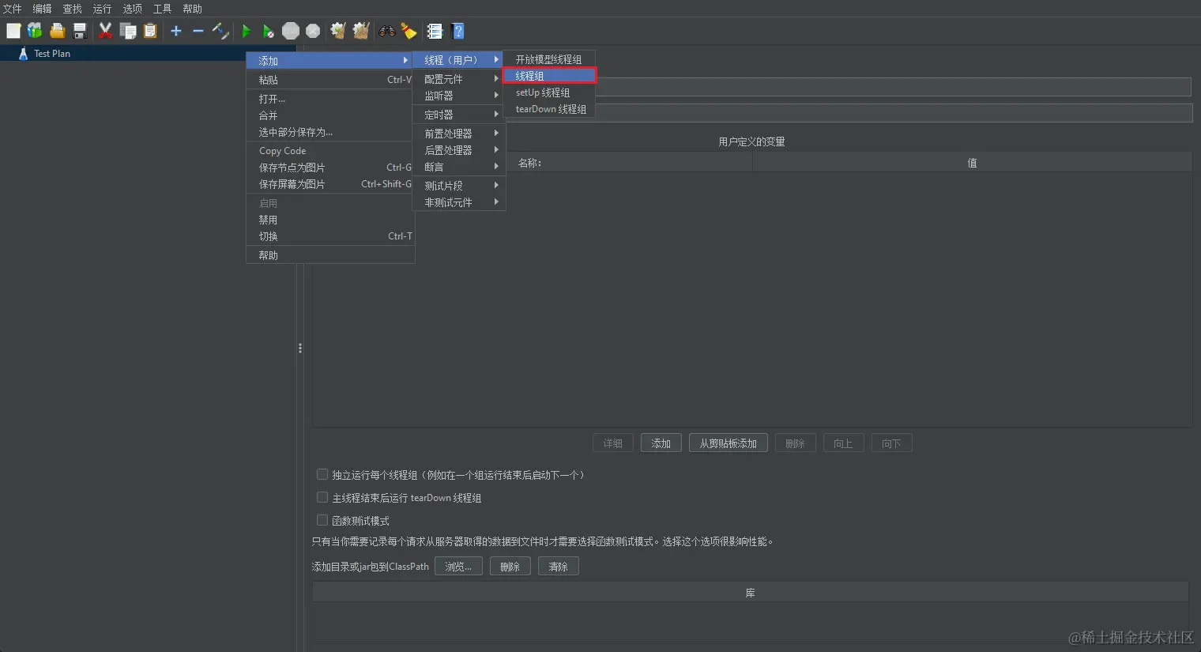This screenshot has width=1201, height=652.
Task: Expand all nodes with plus icon
Action: tap(176, 31)
